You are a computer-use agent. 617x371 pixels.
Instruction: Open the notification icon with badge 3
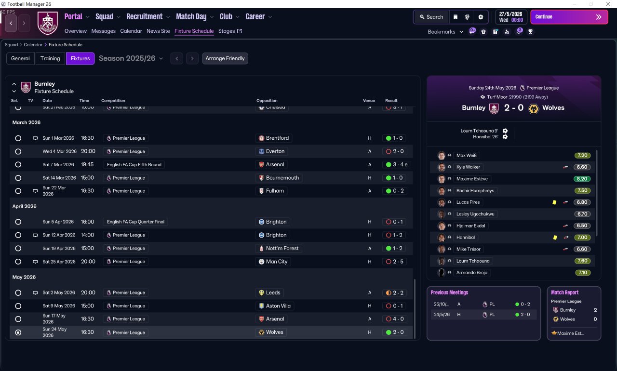coord(519,31)
